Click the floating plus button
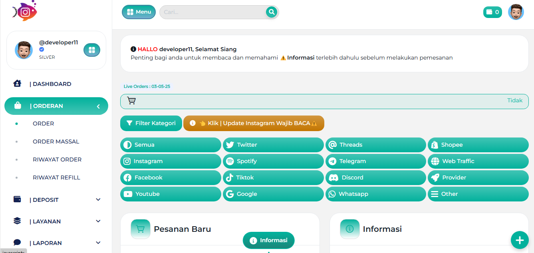This screenshot has height=253, width=534. (520, 240)
